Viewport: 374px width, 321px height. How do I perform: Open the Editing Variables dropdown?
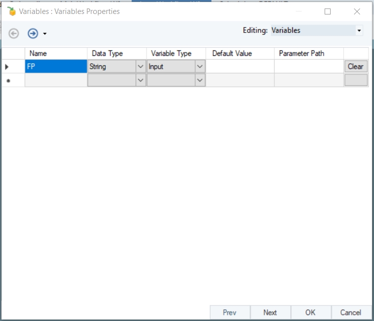click(359, 30)
